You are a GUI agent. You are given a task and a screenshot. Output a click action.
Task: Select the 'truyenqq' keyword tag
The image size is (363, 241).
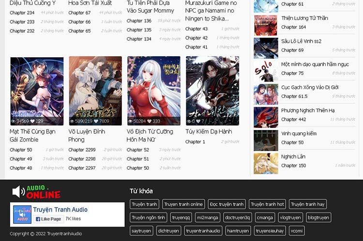coord(181,217)
